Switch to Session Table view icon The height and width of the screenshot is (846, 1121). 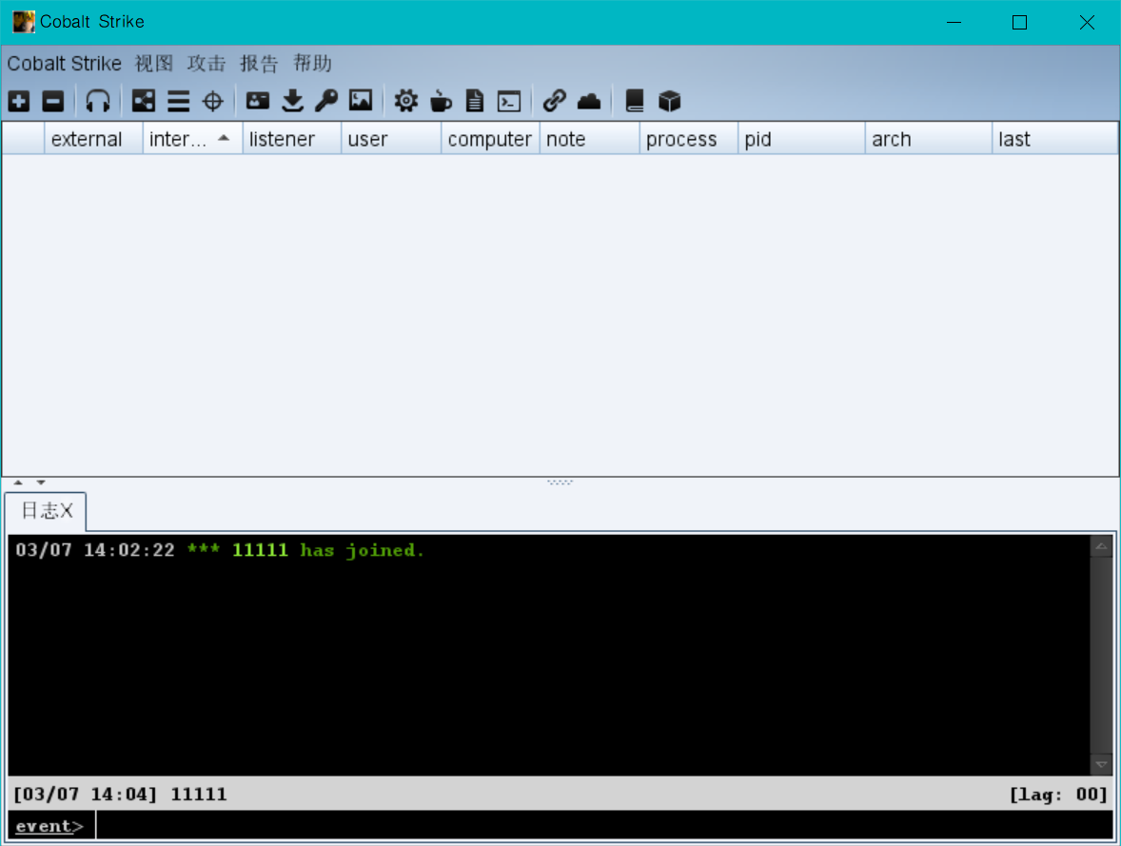(x=179, y=102)
